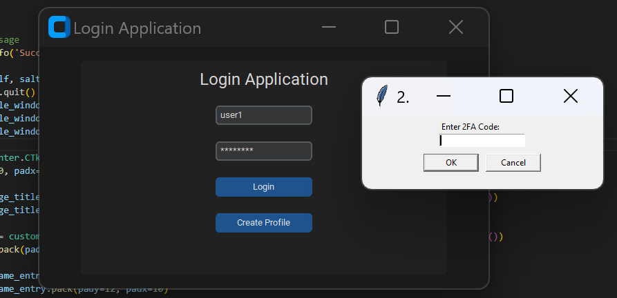Viewport: 617px width, 298px height.
Task: Click the .quit() line in the code editor
Action: pos(17,92)
